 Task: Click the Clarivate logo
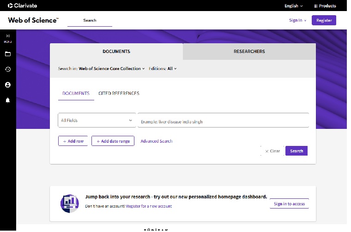coord(22,6)
